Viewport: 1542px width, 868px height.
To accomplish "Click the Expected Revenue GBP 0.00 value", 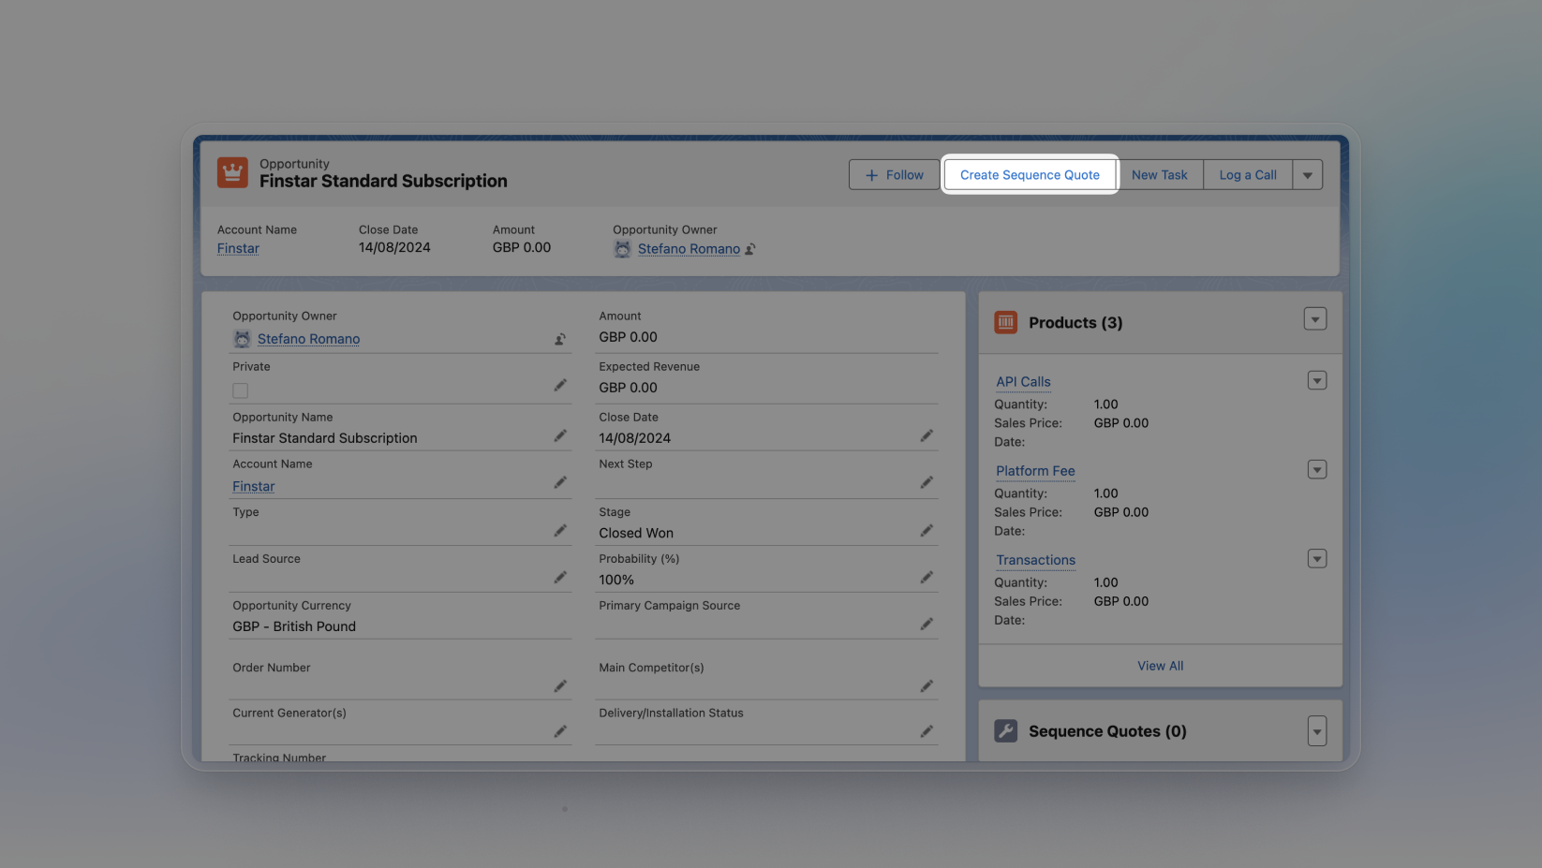I will pyautogui.click(x=629, y=388).
